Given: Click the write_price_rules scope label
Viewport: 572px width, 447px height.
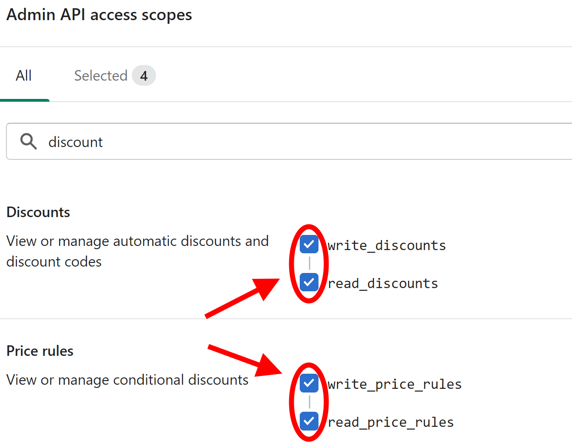Looking at the screenshot, I should [x=394, y=384].
